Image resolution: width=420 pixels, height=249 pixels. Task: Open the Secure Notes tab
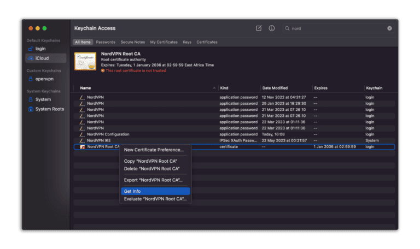coord(133,42)
